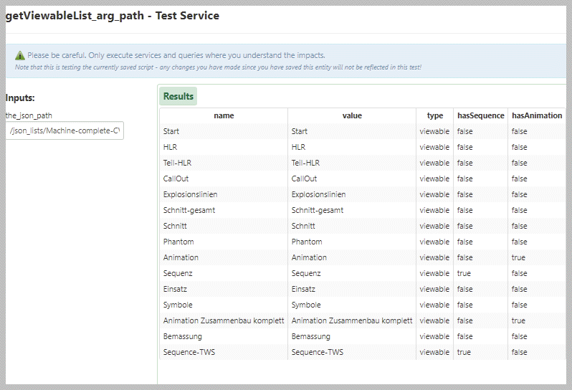
Task: Select the 'Symbole' name cell
Action: pos(224,305)
